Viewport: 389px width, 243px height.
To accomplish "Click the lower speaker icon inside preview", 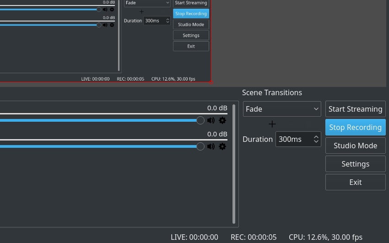I will click(105, 25).
